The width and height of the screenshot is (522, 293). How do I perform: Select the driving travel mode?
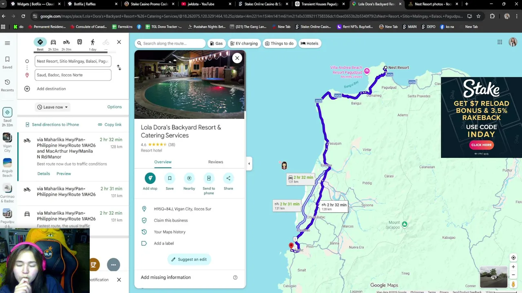point(53,42)
